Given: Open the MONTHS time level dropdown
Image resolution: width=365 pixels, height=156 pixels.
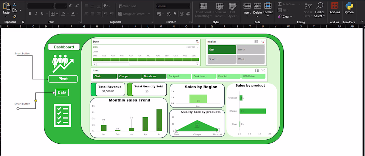Looking at the screenshot, I should (192, 47).
